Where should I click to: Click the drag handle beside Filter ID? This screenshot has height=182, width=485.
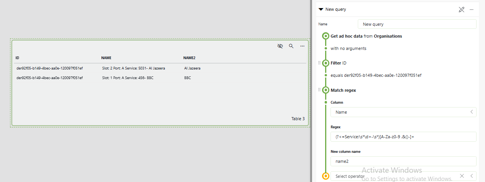[x=319, y=63]
